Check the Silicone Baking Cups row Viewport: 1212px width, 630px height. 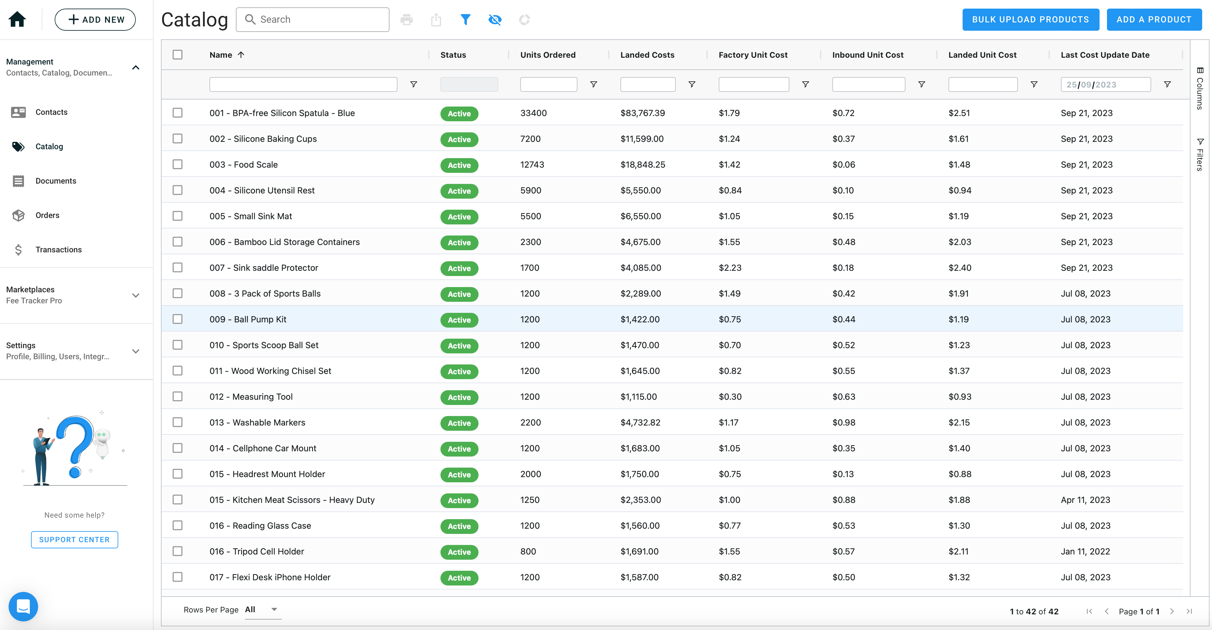tap(178, 139)
